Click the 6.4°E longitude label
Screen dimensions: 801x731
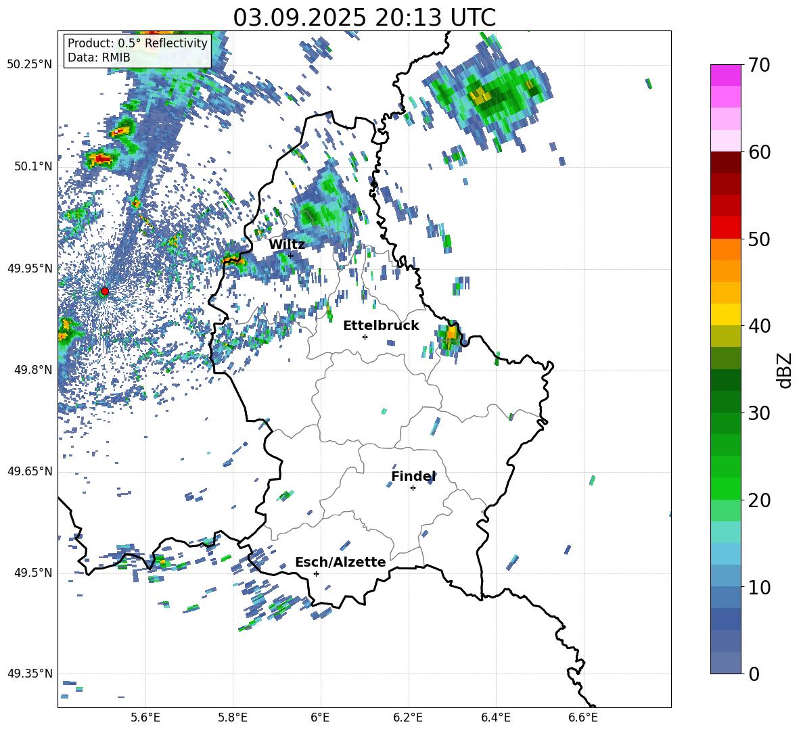(495, 718)
